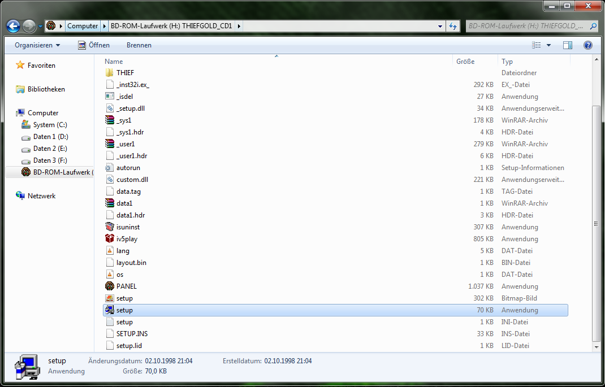This screenshot has width=605, height=387.
Task: Open System (C:) drive in sidebar
Action: pos(50,125)
